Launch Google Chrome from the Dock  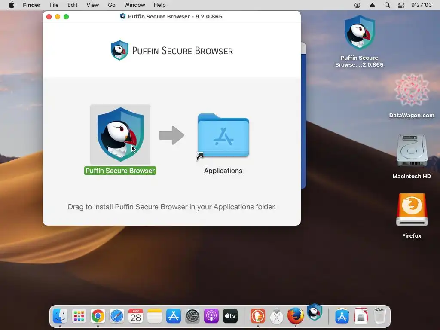click(x=98, y=316)
